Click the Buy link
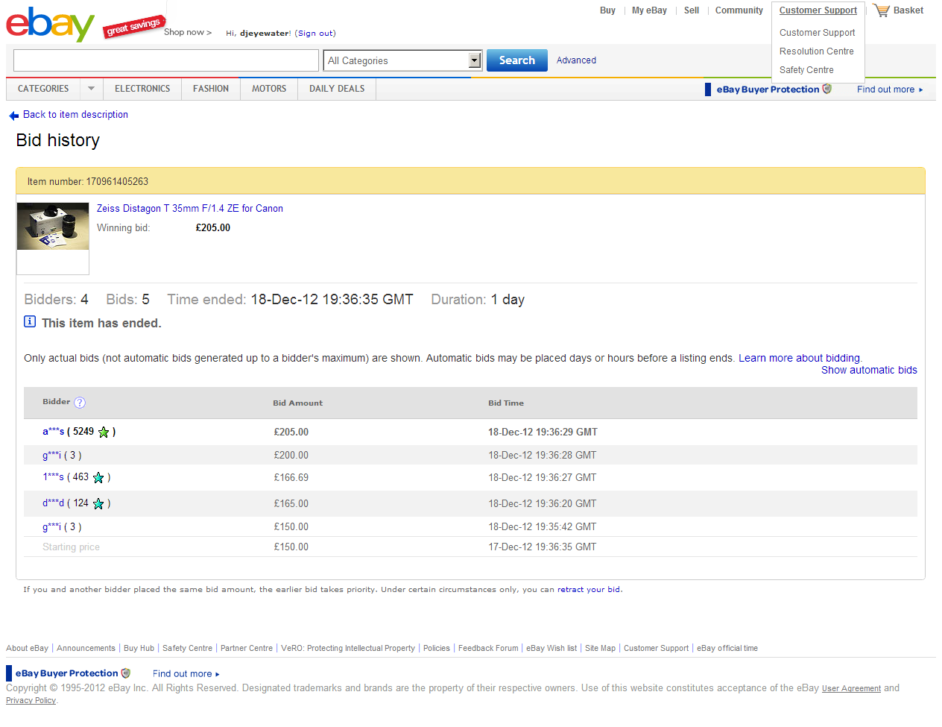This screenshot has width=942, height=727. coord(607,10)
